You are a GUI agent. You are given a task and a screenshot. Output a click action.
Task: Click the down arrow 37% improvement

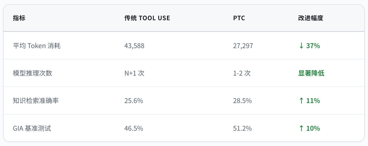309,46
